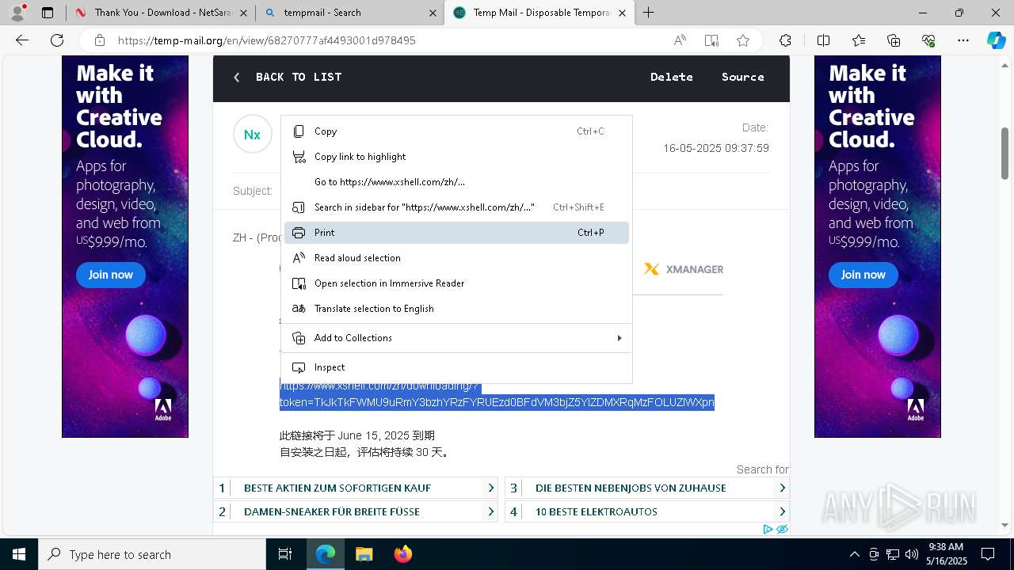Launch the Copilot sidebar icon
This screenshot has height=570, width=1014.
(996, 40)
